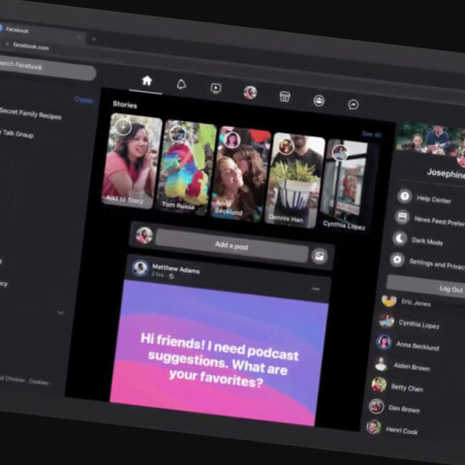Click your avatar beside Add a post
Image resolution: width=465 pixels, height=465 pixels.
tap(144, 235)
